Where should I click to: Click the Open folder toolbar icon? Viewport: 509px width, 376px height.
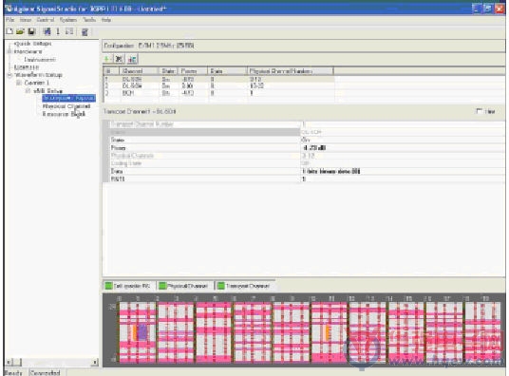20,31
